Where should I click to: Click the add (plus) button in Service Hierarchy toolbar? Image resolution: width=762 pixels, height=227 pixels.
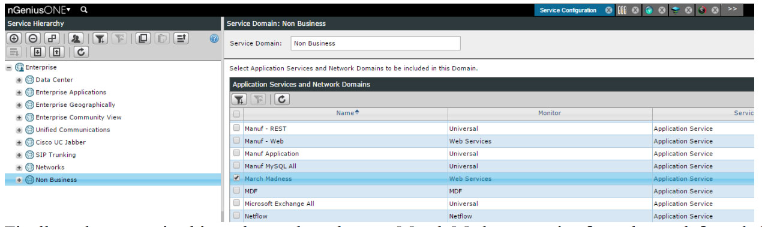coord(13,38)
